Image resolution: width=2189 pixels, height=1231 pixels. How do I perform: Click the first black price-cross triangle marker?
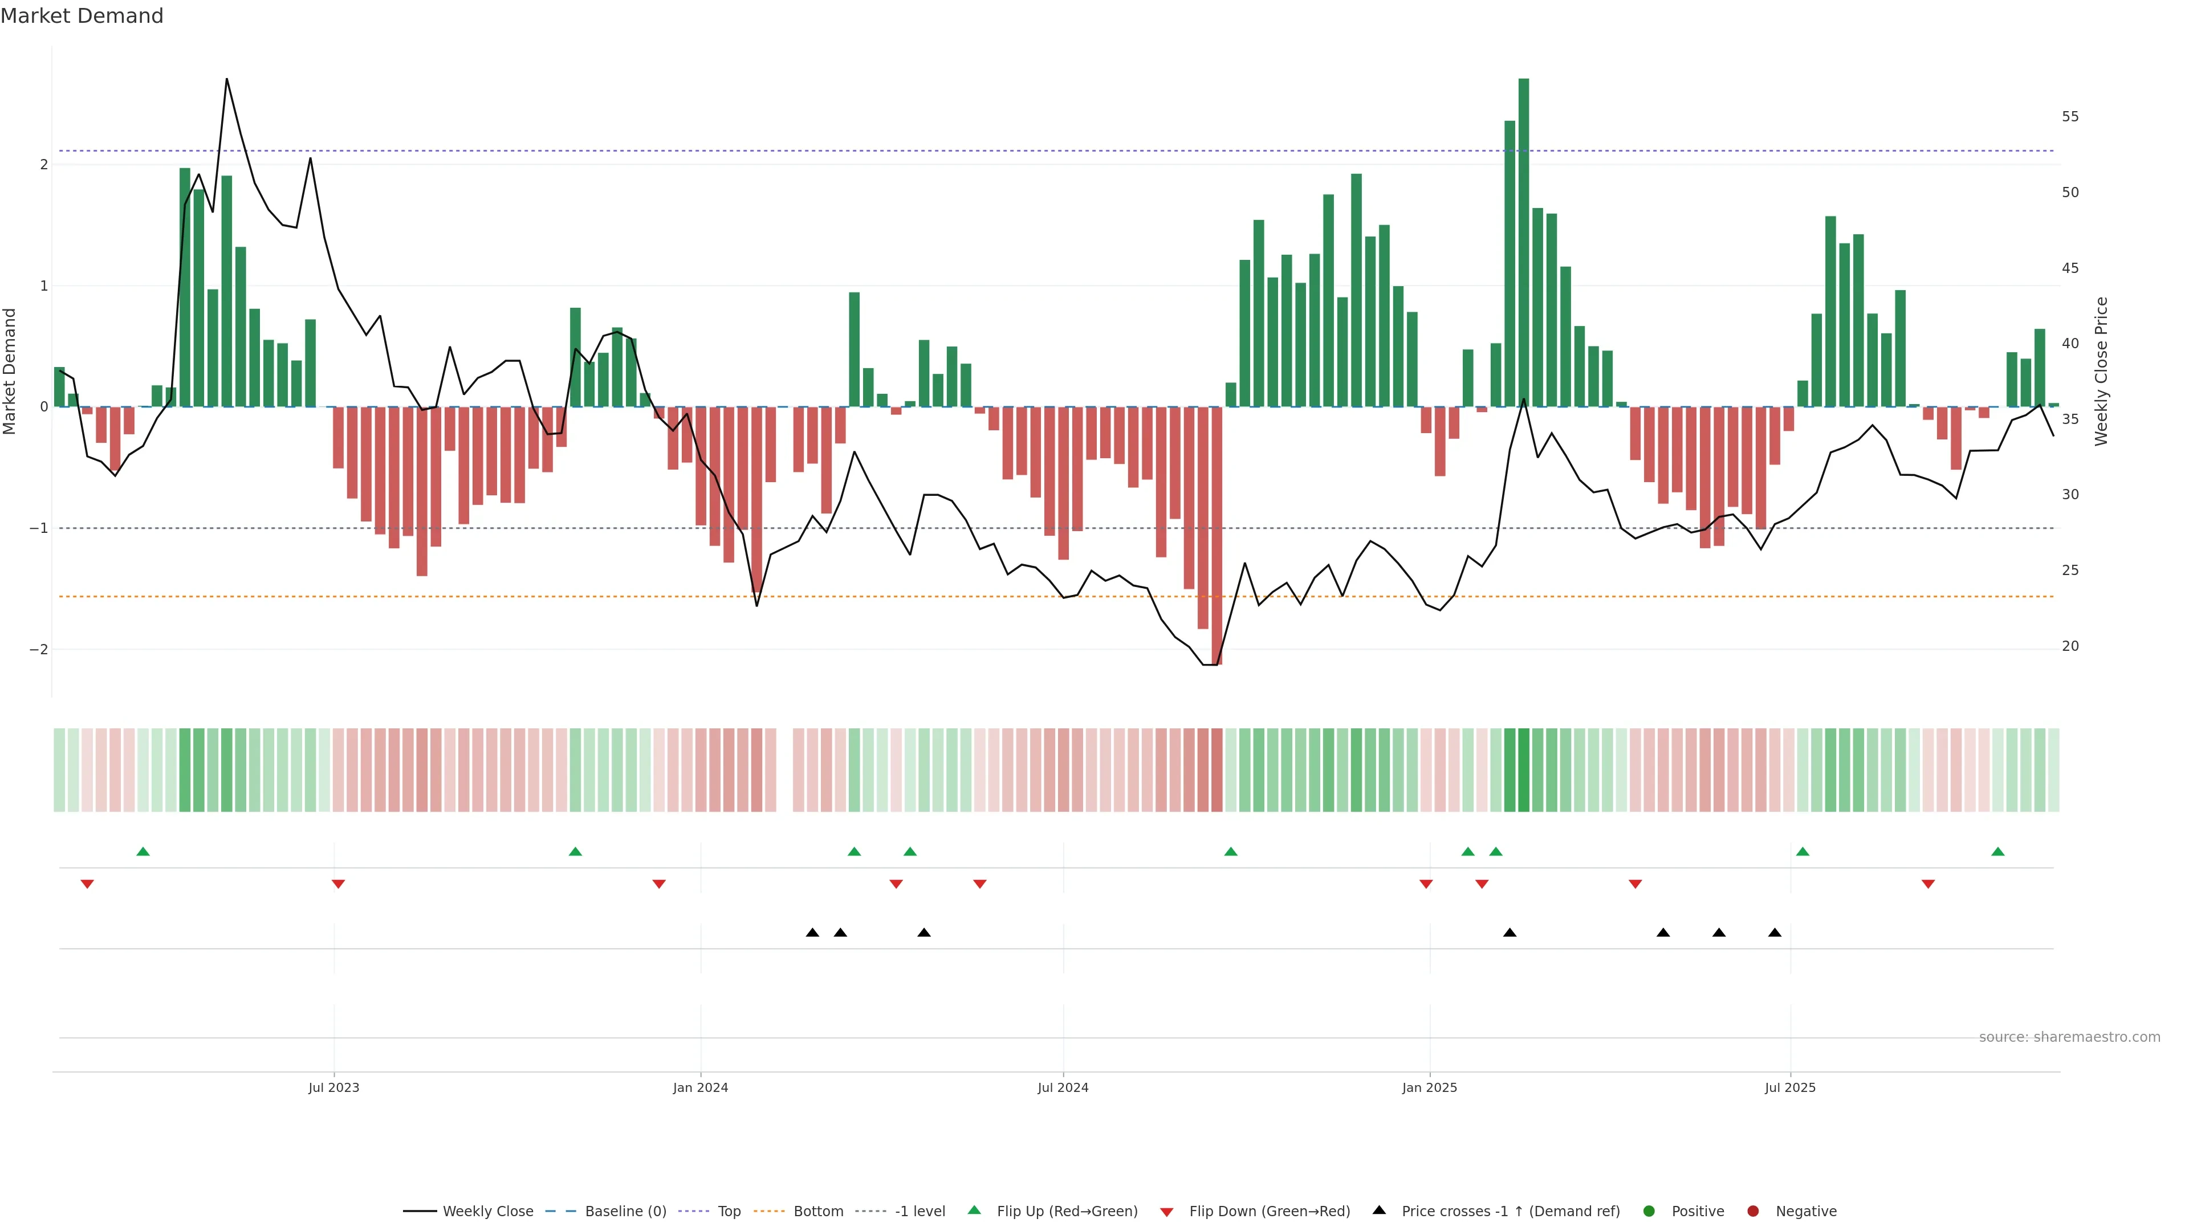tap(812, 933)
